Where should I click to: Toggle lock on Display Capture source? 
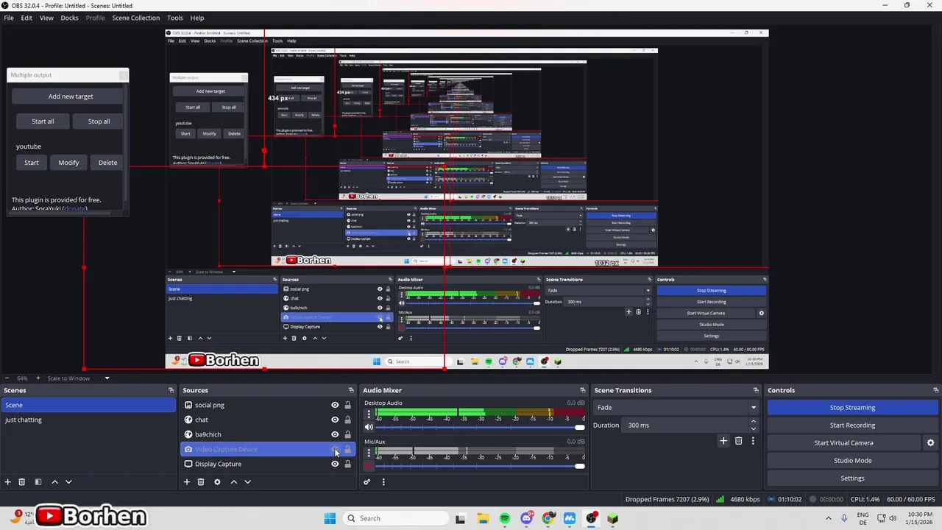[348, 464]
